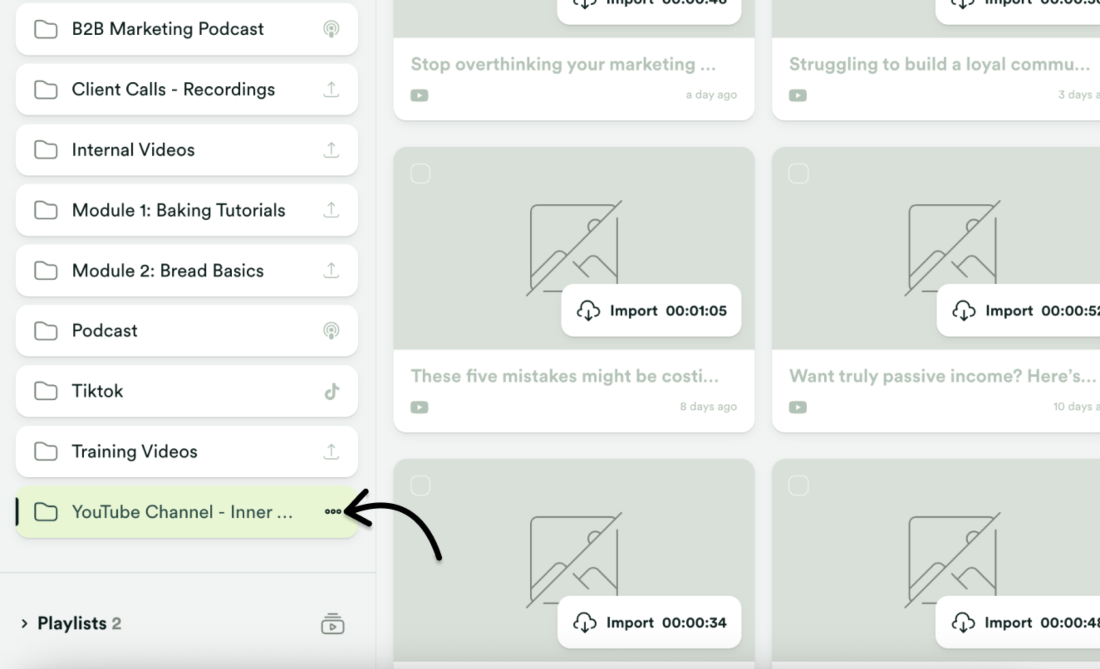
Task: Expand the Playlists section chevron
Action: [25, 623]
